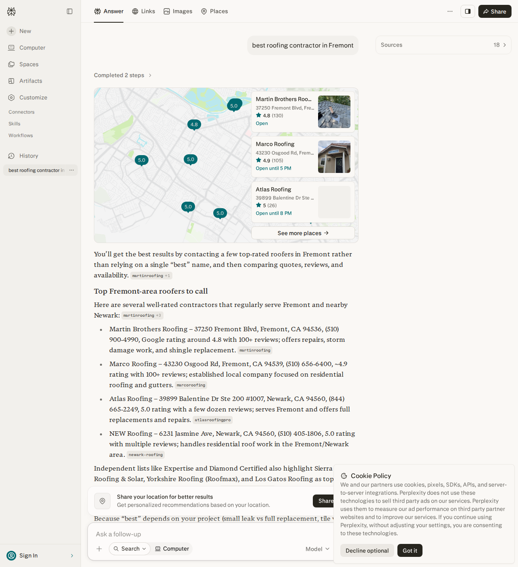Expand the Sources panel showing 18
The height and width of the screenshot is (567, 518).
coord(444,45)
